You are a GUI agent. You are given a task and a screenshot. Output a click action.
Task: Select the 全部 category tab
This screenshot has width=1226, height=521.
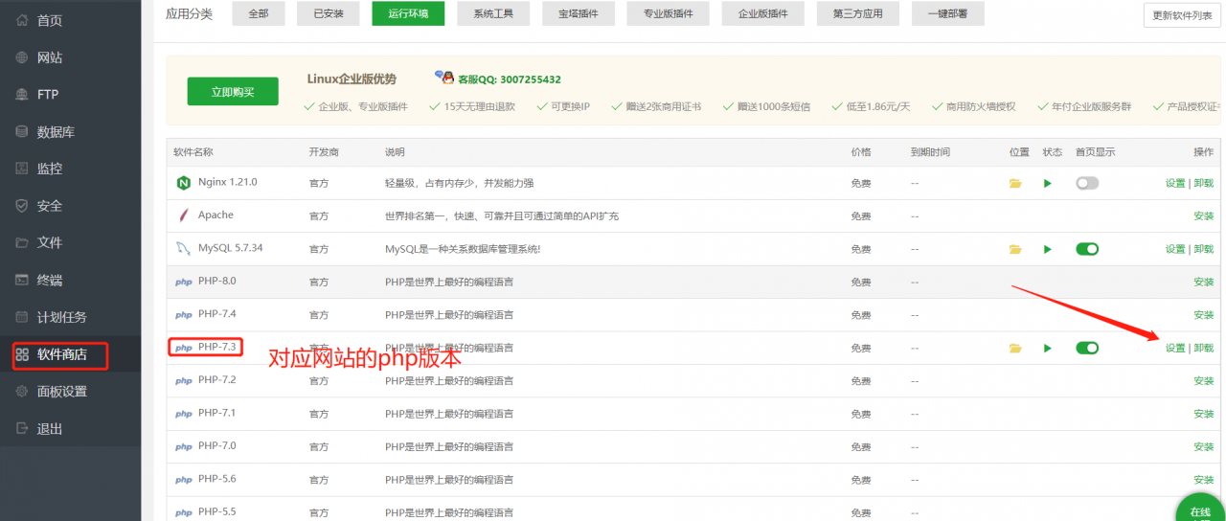[258, 14]
